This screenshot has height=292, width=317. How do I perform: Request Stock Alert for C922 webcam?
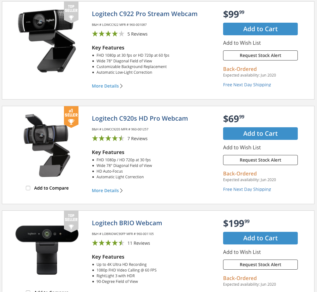click(260, 55)
